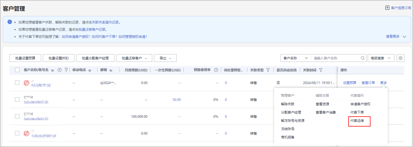Check the first customer row checkbox
Screen dimensions: 413x147
[x=17, y=82]
